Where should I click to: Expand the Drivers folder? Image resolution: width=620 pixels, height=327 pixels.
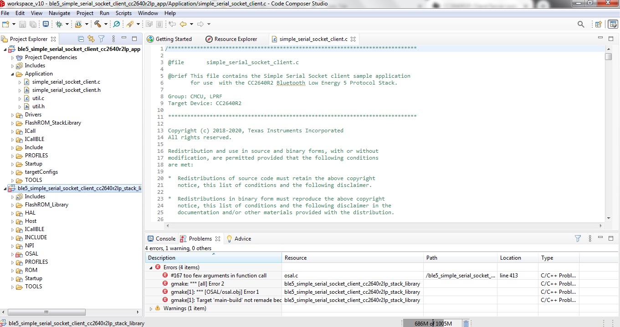coord(13,115)
